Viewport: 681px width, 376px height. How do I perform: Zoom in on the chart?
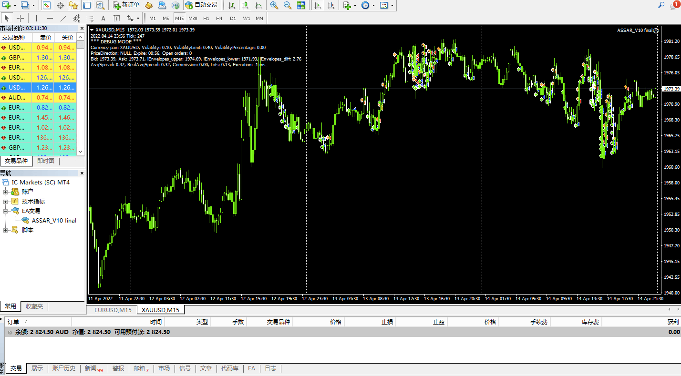click(x=274, y=5)
